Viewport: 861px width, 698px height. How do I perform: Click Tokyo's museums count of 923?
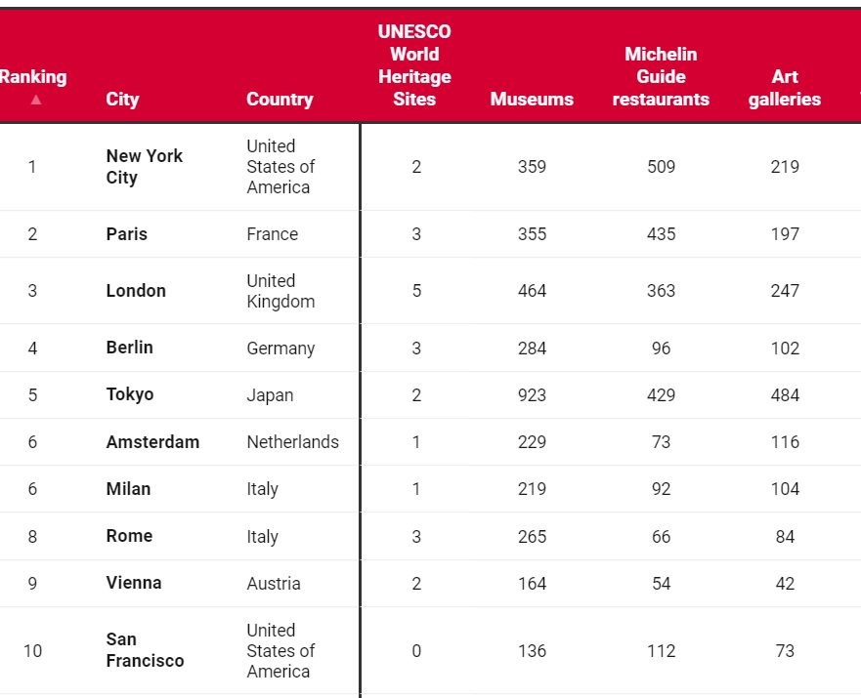click(532, 395)
